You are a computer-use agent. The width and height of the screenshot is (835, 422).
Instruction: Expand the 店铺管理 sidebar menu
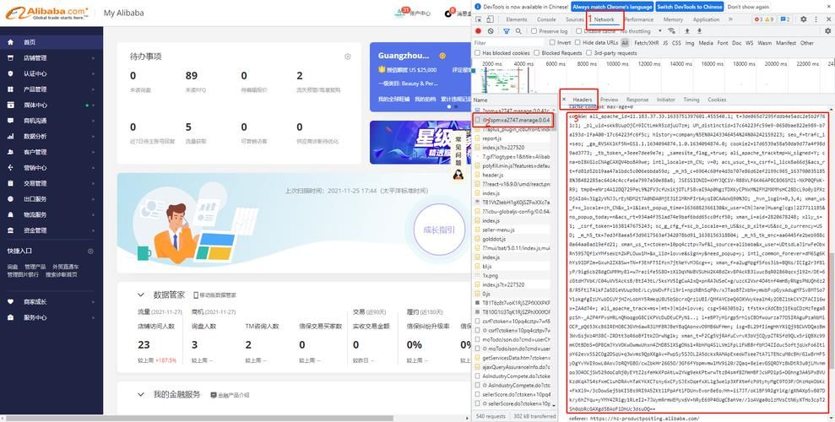pyautogui.click(x=93, y=58)
